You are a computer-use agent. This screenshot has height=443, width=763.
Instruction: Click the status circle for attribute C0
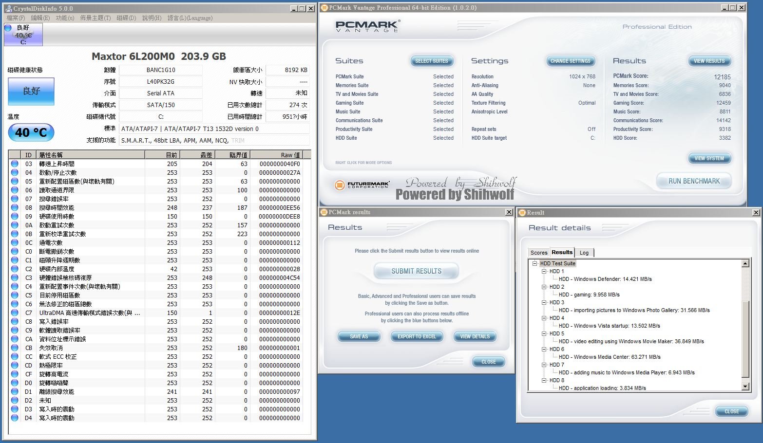coord(15,252)
